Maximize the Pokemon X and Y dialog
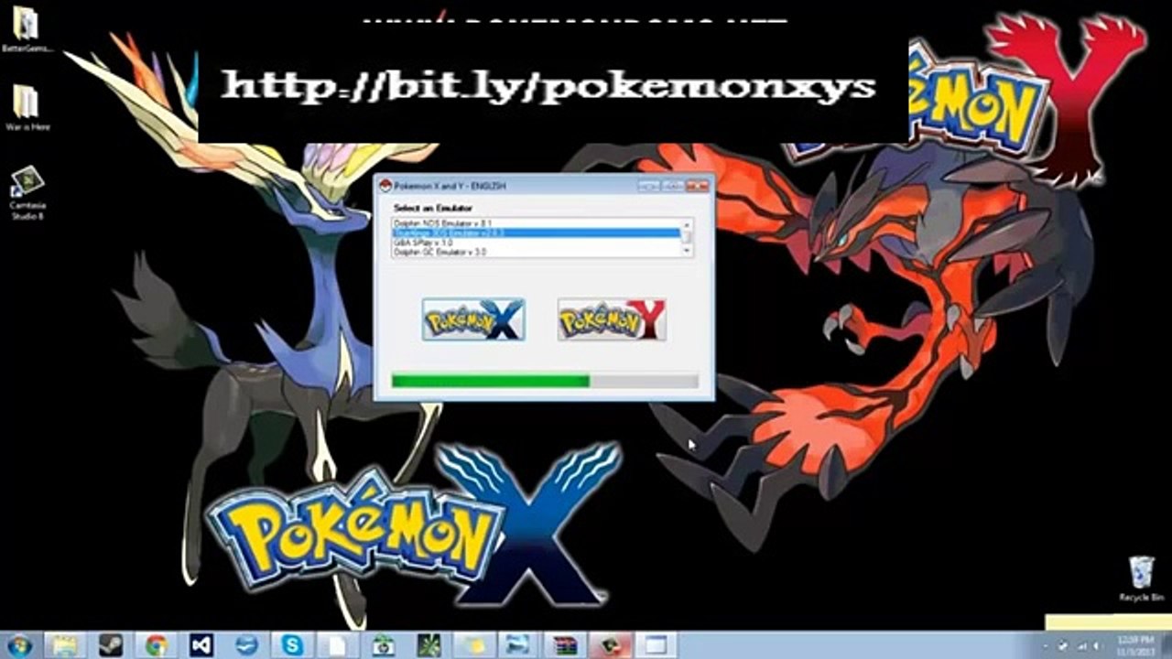This screenshot has height=659, width=1172. [x=673, y=186]
